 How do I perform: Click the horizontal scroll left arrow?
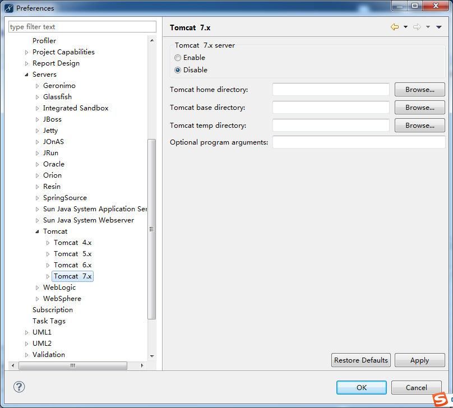[13, 365]
